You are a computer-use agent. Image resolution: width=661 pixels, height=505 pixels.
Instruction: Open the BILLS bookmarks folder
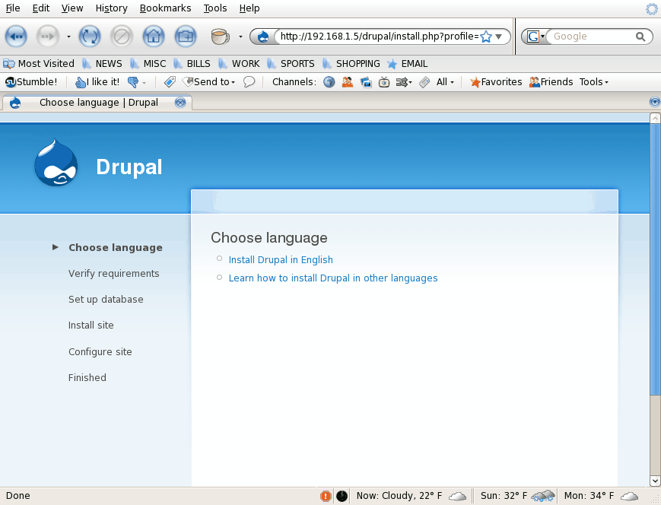[x=192, y=64]
